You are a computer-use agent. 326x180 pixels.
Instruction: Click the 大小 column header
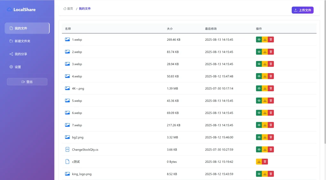pyautogui.click(x=170, y=29)
